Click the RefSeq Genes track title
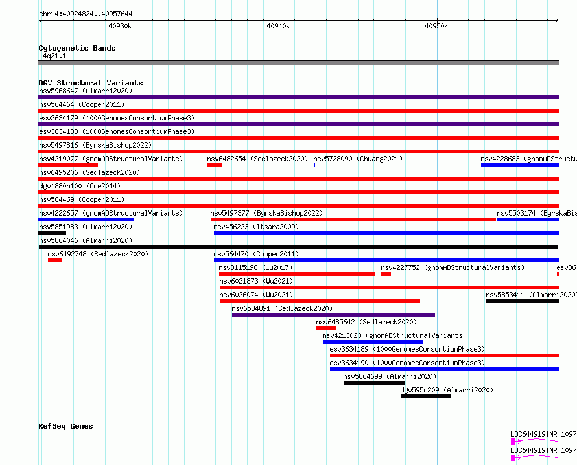The height and width of the screenshot is (465, 577). tap(65, 426)
